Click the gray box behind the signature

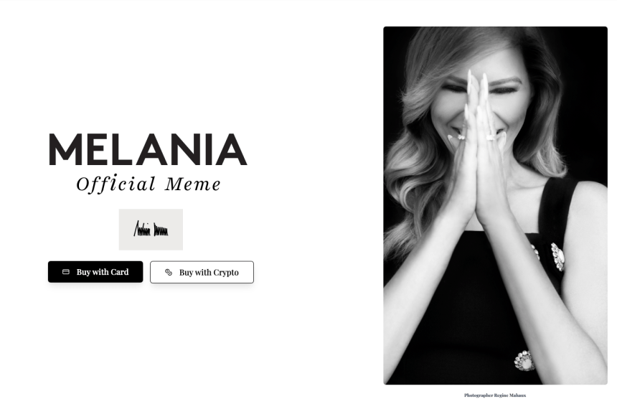pyautogui.click(x=151, y=230)
